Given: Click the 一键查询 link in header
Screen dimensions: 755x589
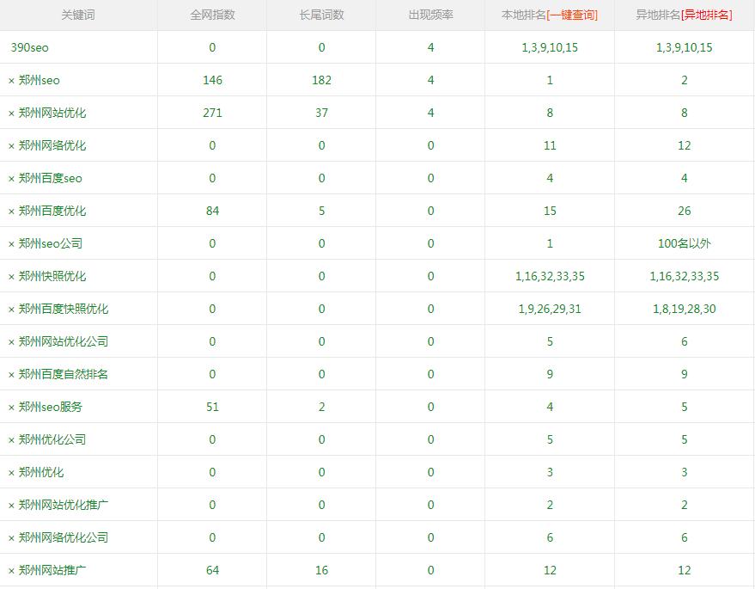Looking at the screenshot, I should point(572,15).
